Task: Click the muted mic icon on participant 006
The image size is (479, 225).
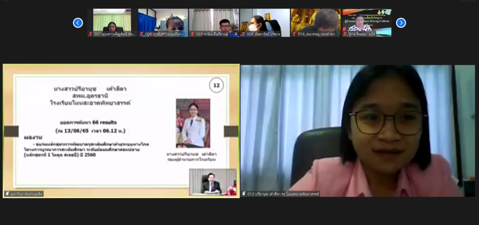Action: point(141,34)
